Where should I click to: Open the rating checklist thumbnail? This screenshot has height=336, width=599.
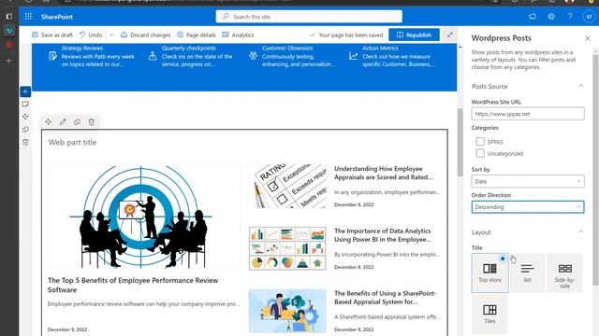click(287, 186)
